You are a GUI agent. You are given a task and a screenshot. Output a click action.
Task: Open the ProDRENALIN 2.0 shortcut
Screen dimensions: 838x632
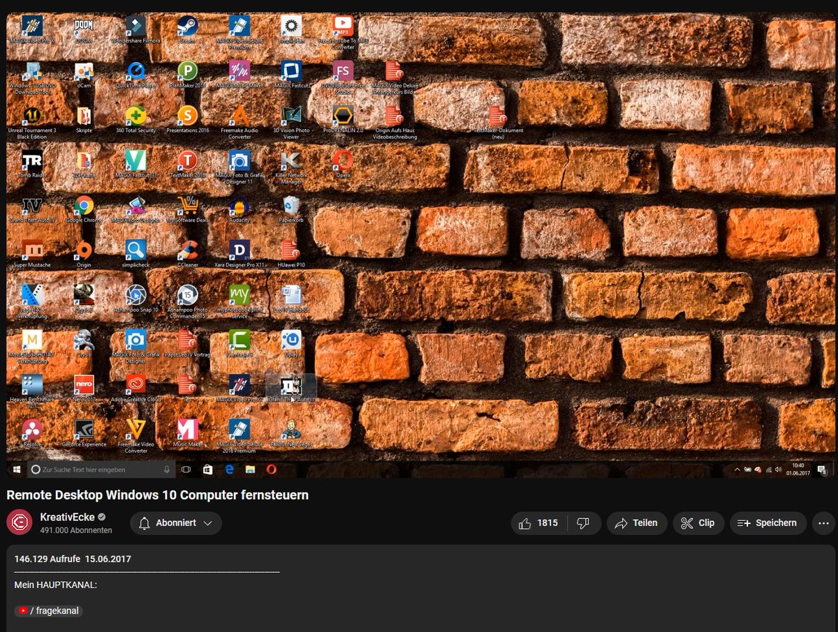[342, 119]
